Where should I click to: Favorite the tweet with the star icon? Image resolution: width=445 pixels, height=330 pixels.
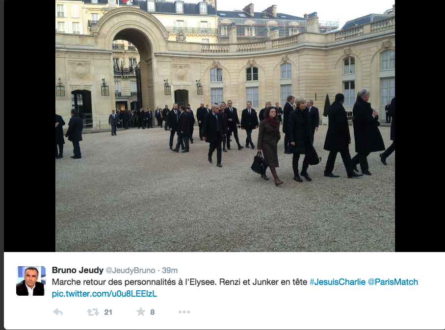pos(140,312)
